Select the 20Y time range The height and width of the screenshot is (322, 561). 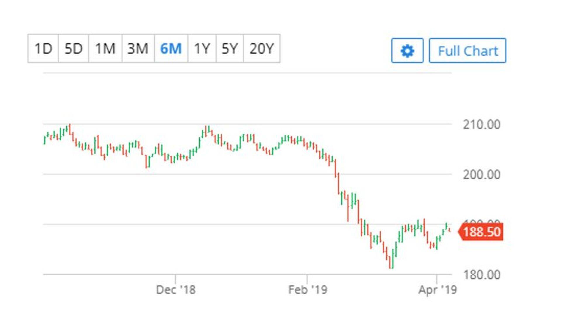click(262, 48)
